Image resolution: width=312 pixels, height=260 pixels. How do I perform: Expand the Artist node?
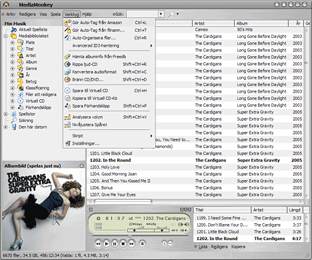(x=13, y=55)
